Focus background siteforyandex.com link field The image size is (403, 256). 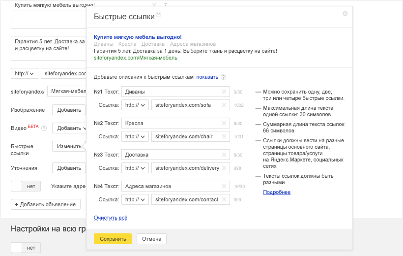[64, 73]
